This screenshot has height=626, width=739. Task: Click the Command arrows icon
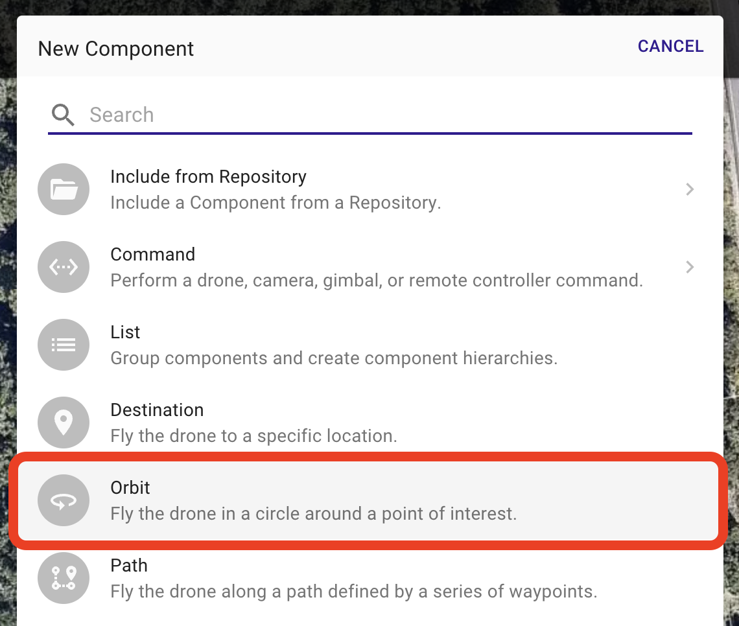point(64,267)
